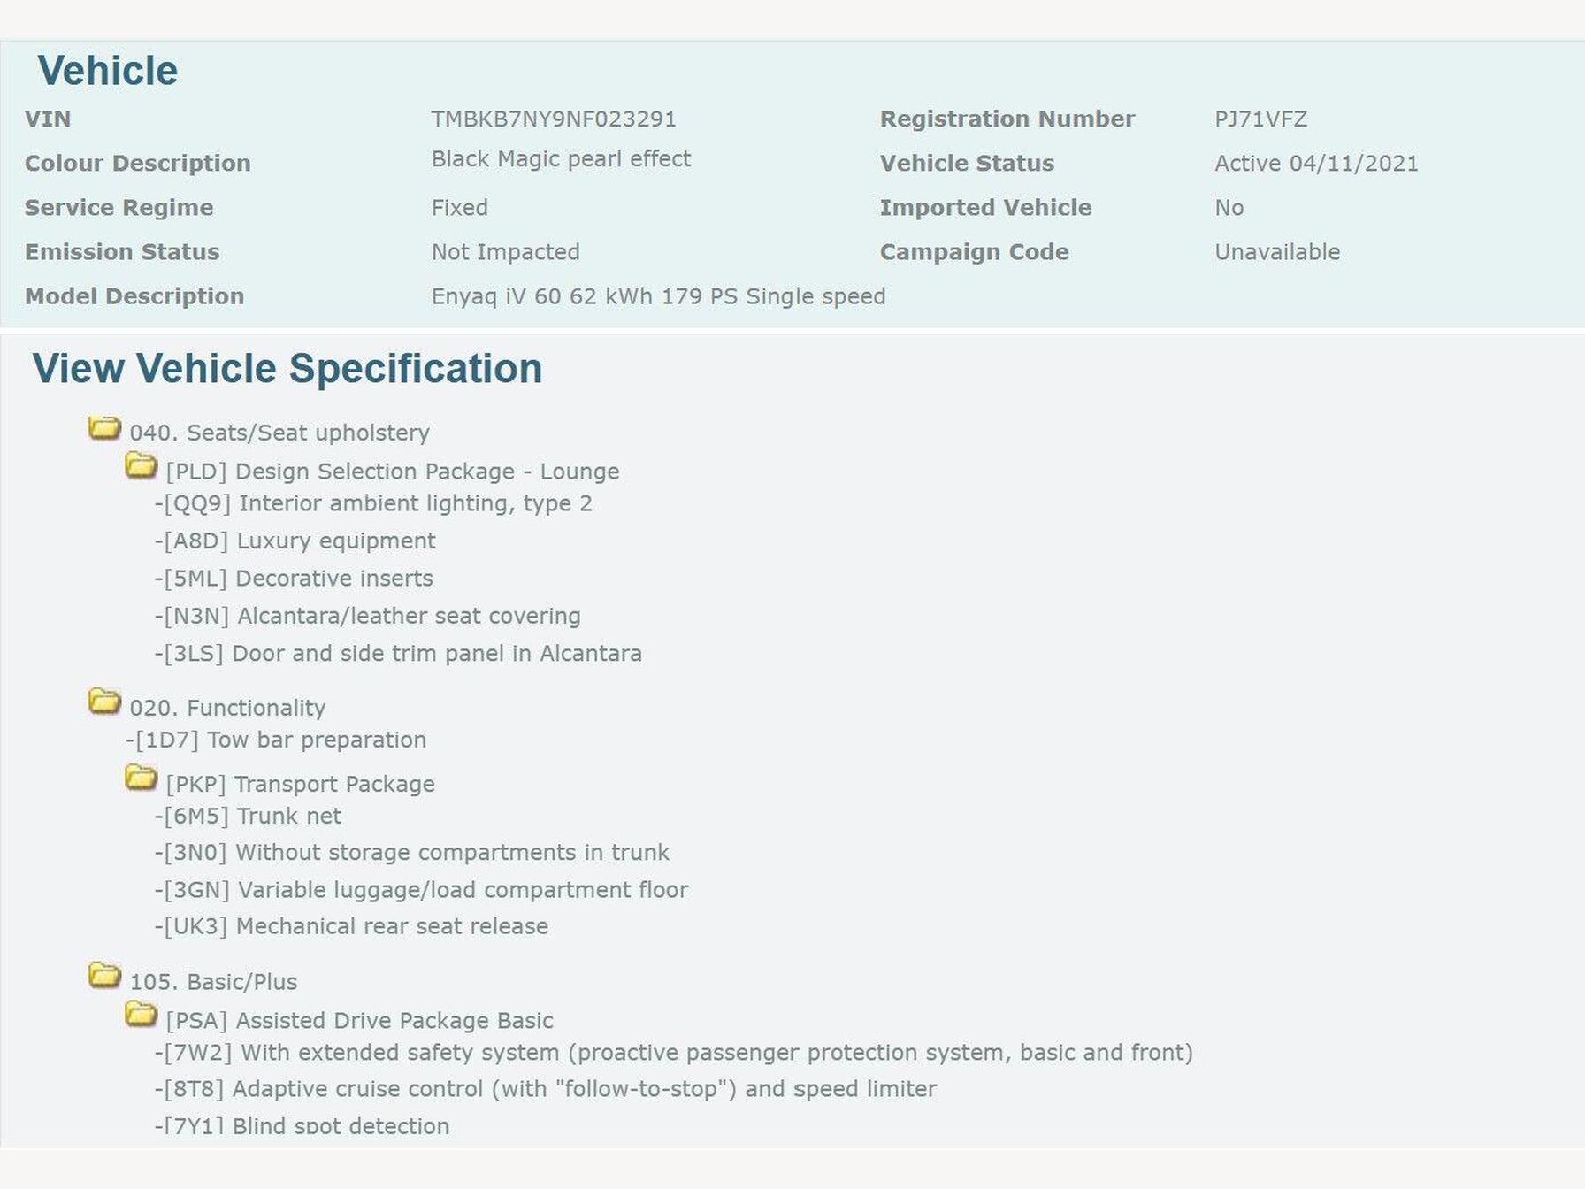Collapse the 105. Basic/Plus category label
Screen dimensions: 1585x1189
point(213,982)
